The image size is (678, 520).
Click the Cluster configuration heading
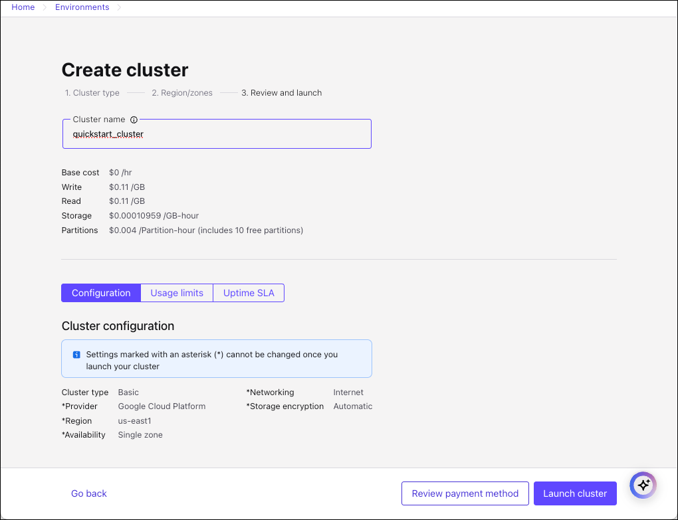pyautogui.click(x=118, y=326)
